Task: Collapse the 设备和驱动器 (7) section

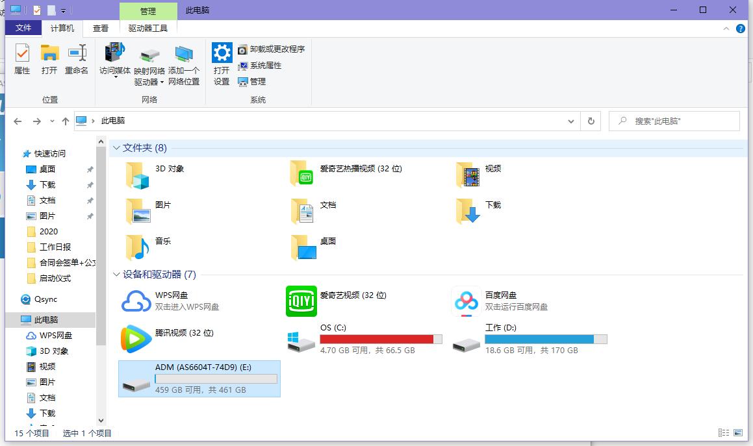Action: (x=117, y=274)
